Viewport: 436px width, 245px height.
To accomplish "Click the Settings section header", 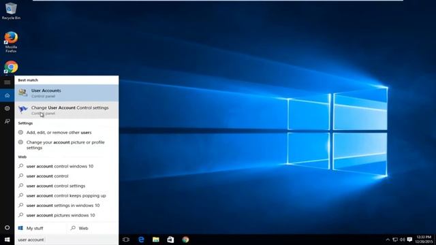I will click(25, 123).
